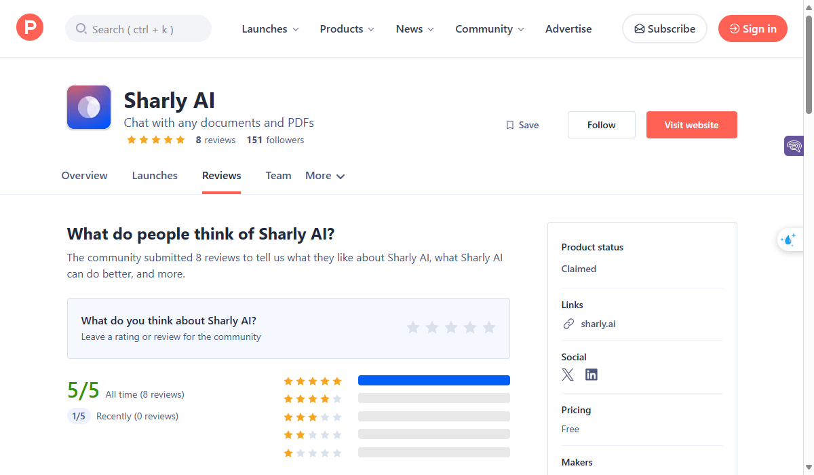Open the More tab dropdown
Image resolution: width=814 pixels, height=475 pixels.
325,176
